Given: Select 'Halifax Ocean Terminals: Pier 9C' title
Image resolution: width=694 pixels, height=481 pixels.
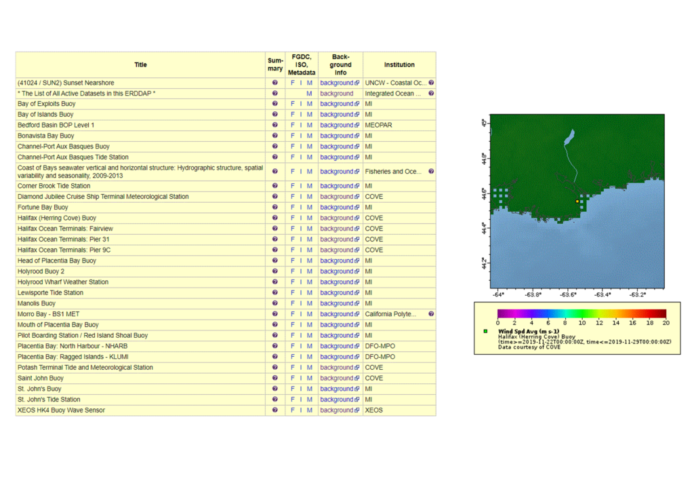Looking at the screenshot, I should coord(64,250).
